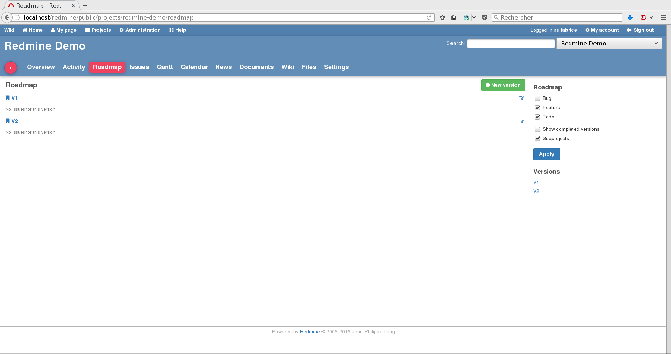The height and width of the screenshot is (354, 671).
Task: Go to Home in the top menu
Action: (33, 30)
